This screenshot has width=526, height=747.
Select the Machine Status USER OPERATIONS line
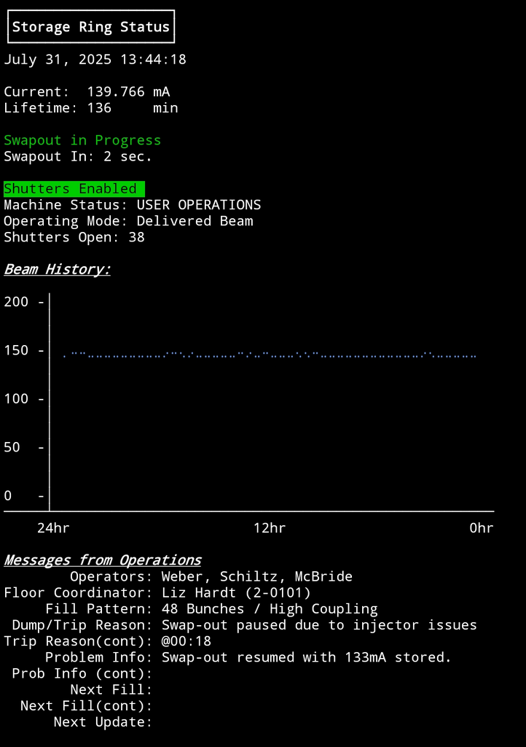[132, 205]
